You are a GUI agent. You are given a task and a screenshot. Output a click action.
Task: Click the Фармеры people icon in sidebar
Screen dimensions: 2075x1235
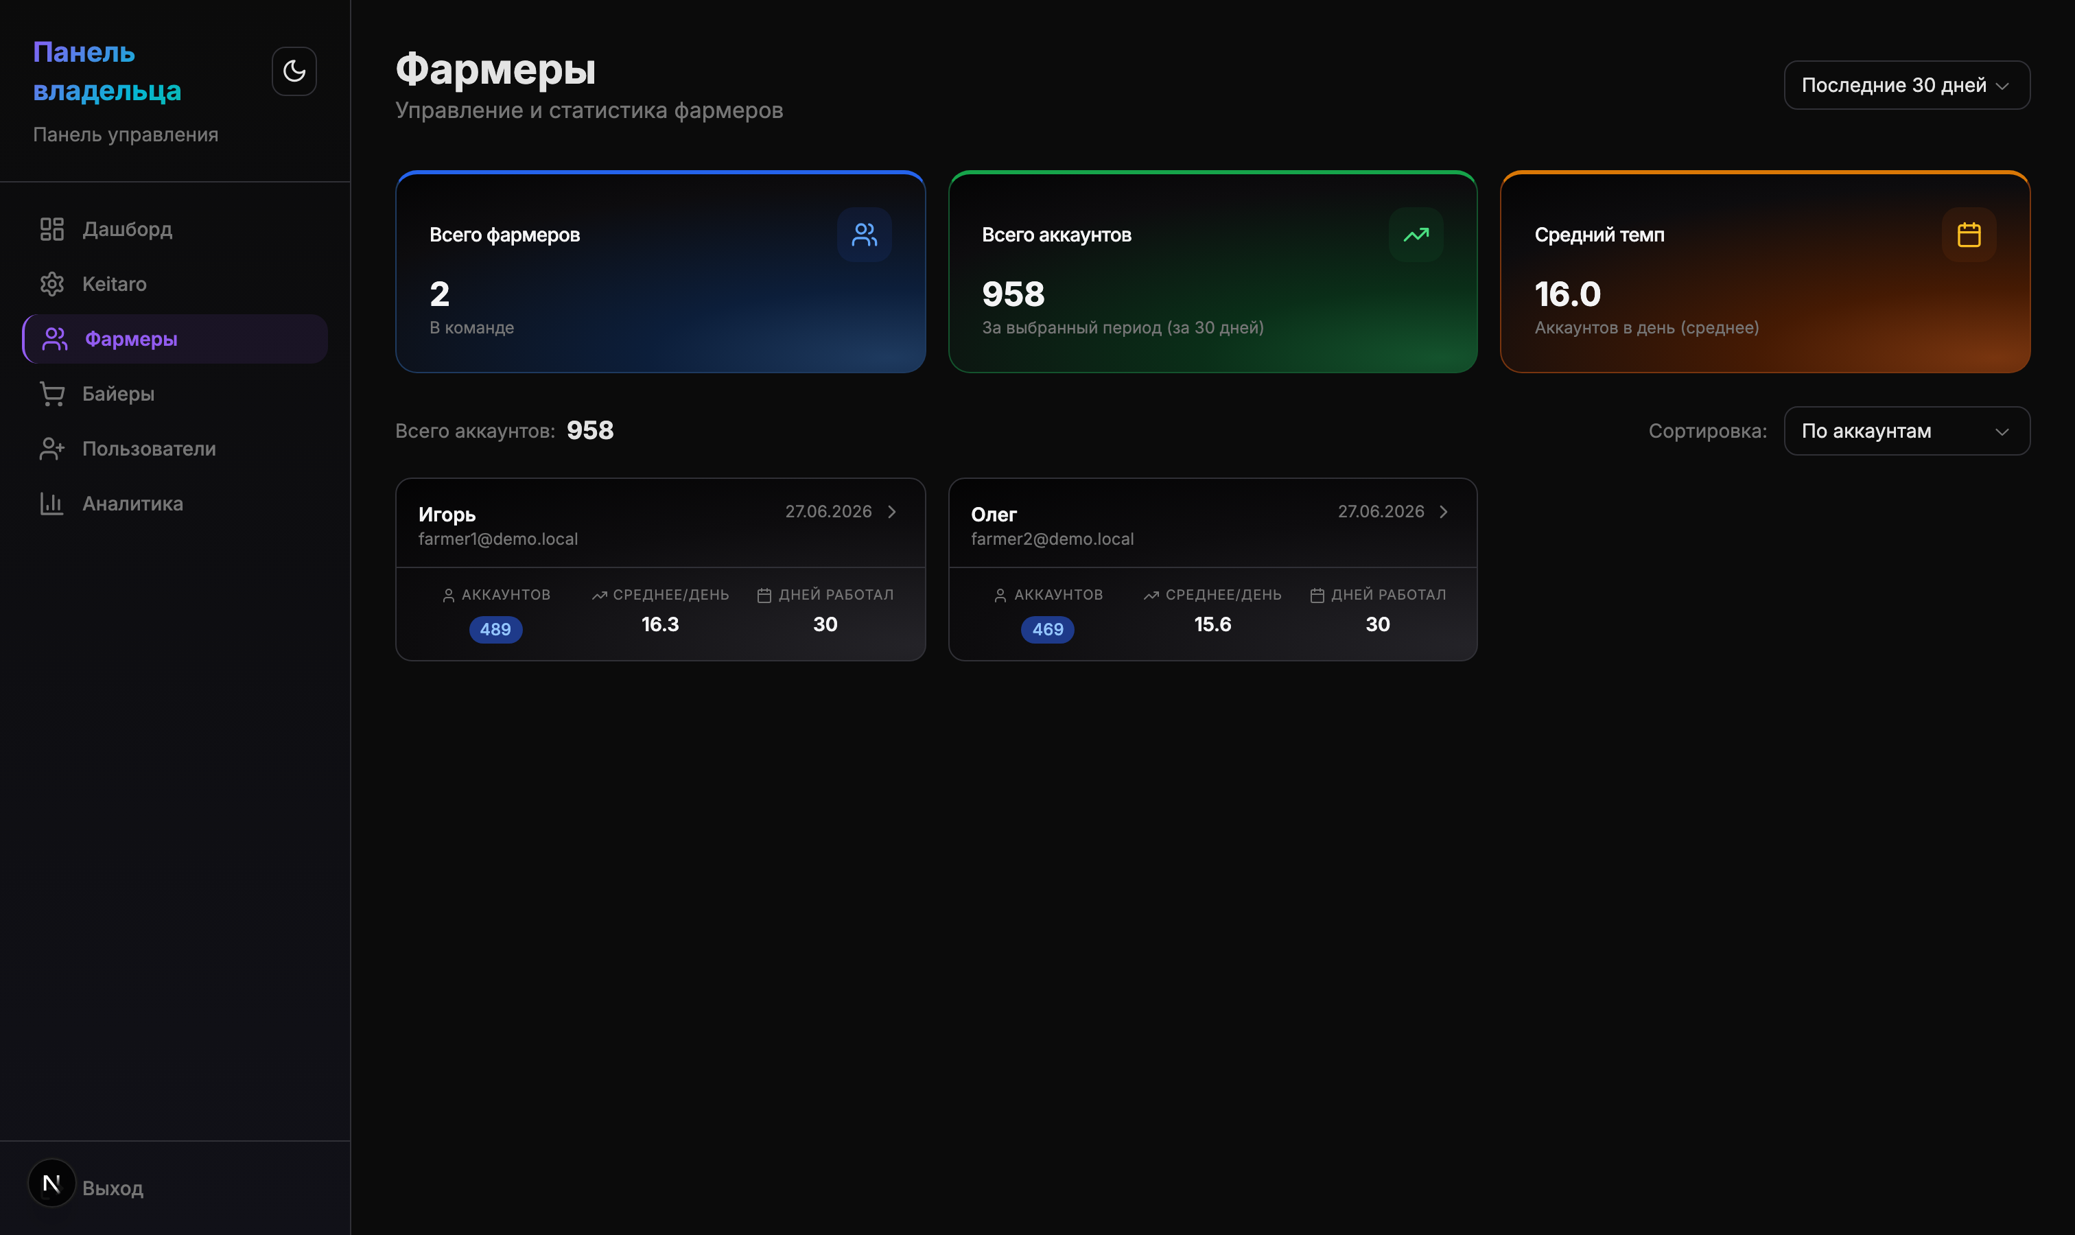(55, 339)
